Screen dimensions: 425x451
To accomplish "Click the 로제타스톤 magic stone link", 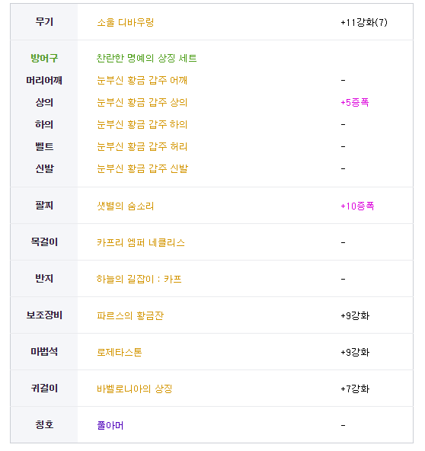I will coord(120,352).
